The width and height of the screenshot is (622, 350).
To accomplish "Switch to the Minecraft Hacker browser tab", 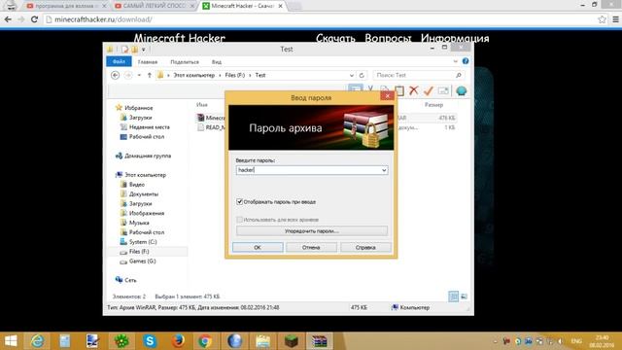I will 242,6.
